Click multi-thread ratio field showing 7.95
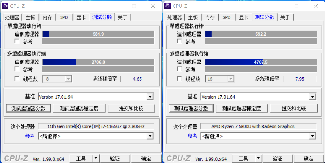 coord(300,79)
